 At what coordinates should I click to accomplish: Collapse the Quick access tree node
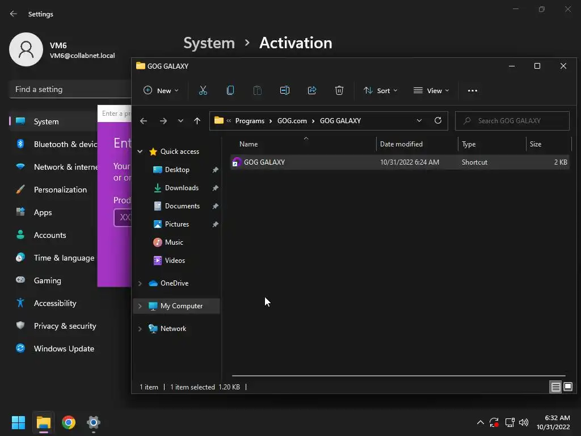140,151
